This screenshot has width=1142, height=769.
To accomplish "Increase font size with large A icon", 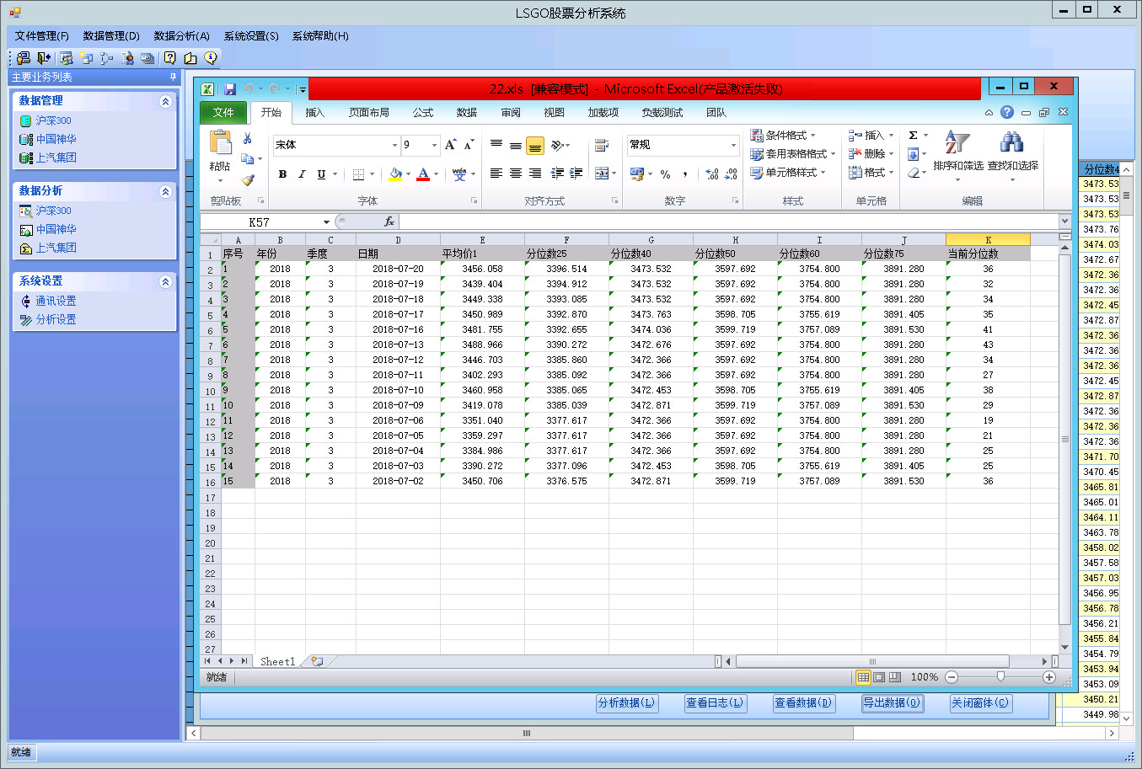I will (451, 145).
